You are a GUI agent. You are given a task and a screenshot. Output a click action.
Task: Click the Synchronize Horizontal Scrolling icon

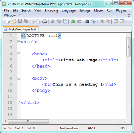point(122,21)
